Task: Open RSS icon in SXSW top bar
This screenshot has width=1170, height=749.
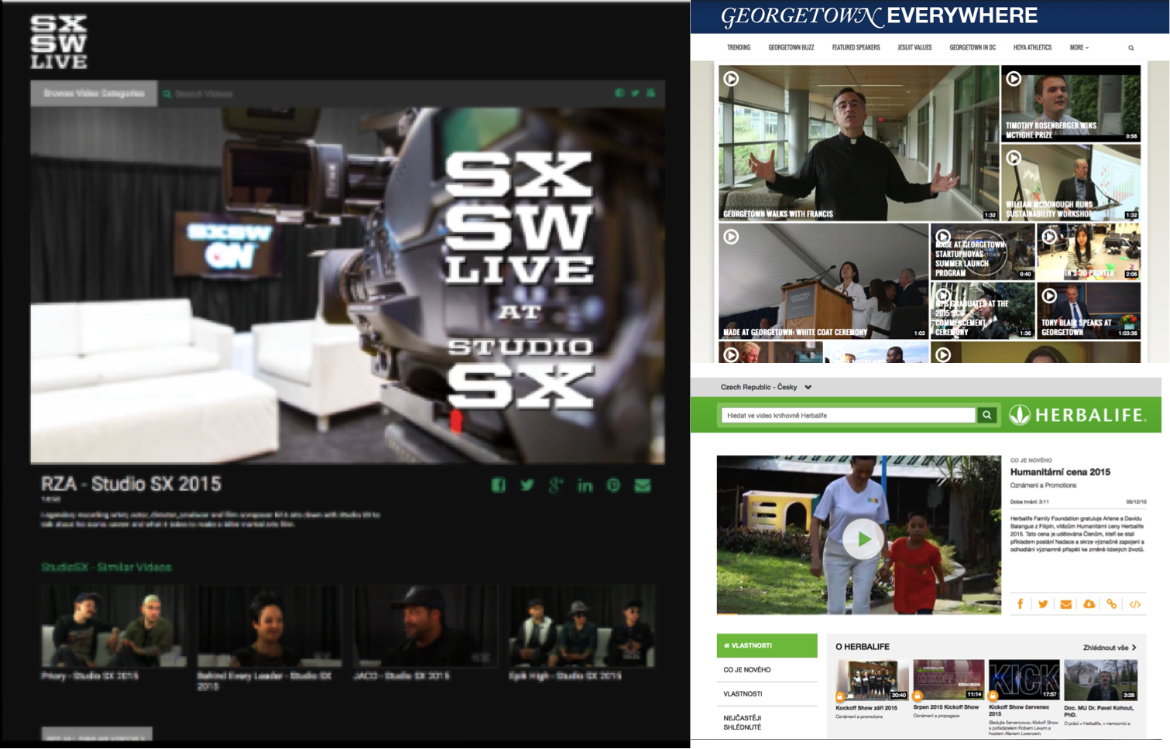Action: [650, 93]
